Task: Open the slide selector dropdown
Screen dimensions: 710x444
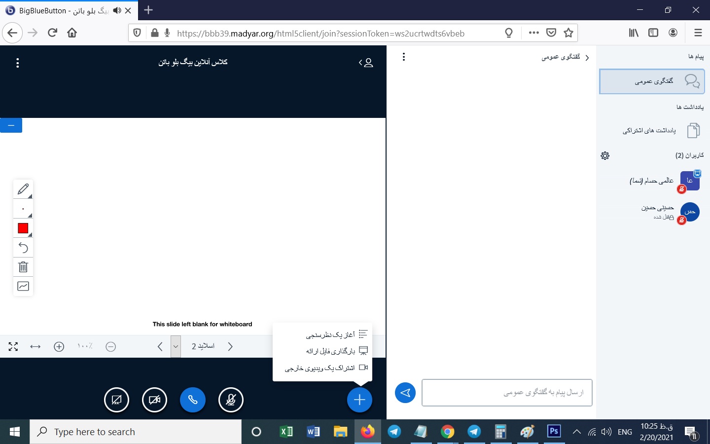Action: [176, 346]
